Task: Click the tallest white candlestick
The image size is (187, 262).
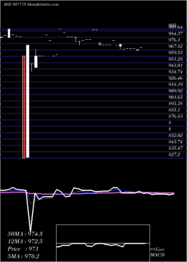Action: pyautogui.click(x=28, y=101)
